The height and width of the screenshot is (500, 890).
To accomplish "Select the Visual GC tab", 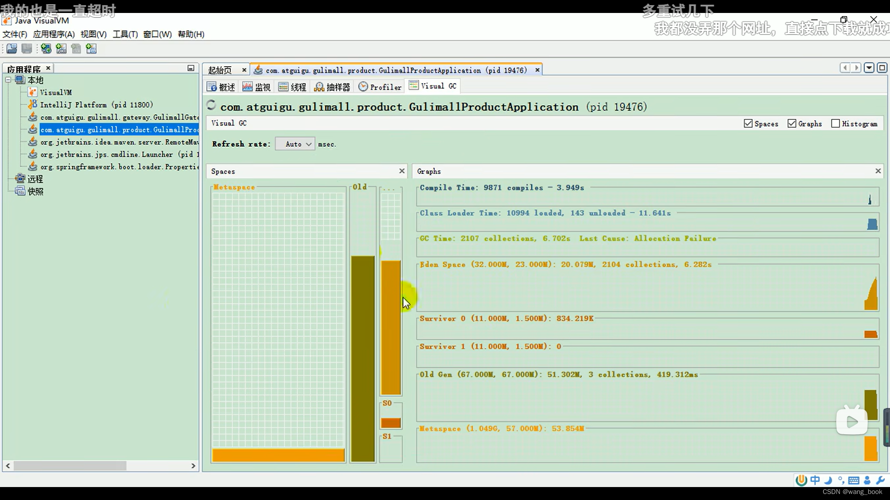I will coord(432,86).
